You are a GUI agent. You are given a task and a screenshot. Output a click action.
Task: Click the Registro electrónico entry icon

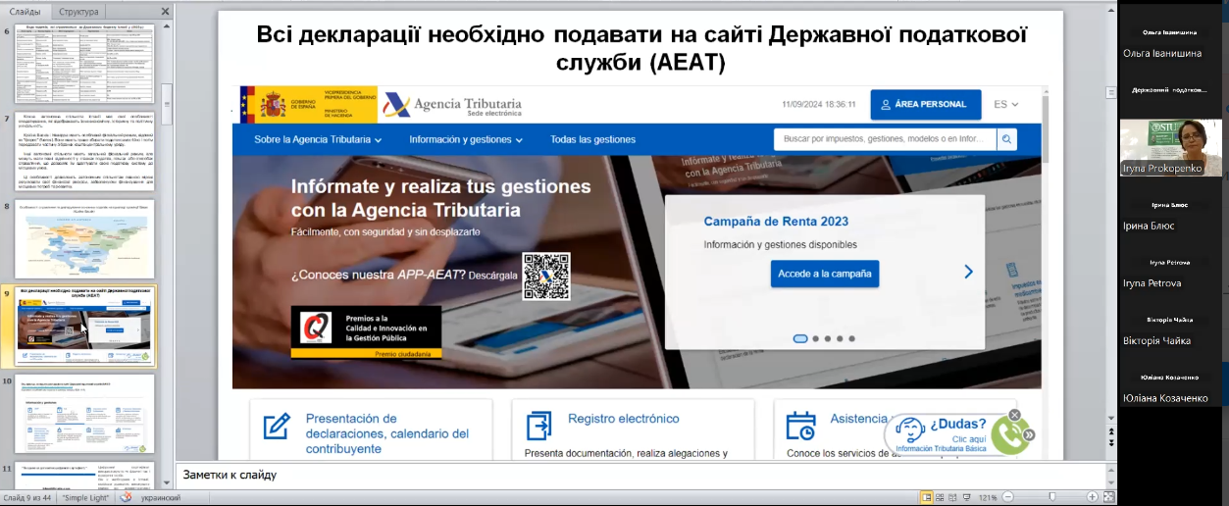coord(539,426)
